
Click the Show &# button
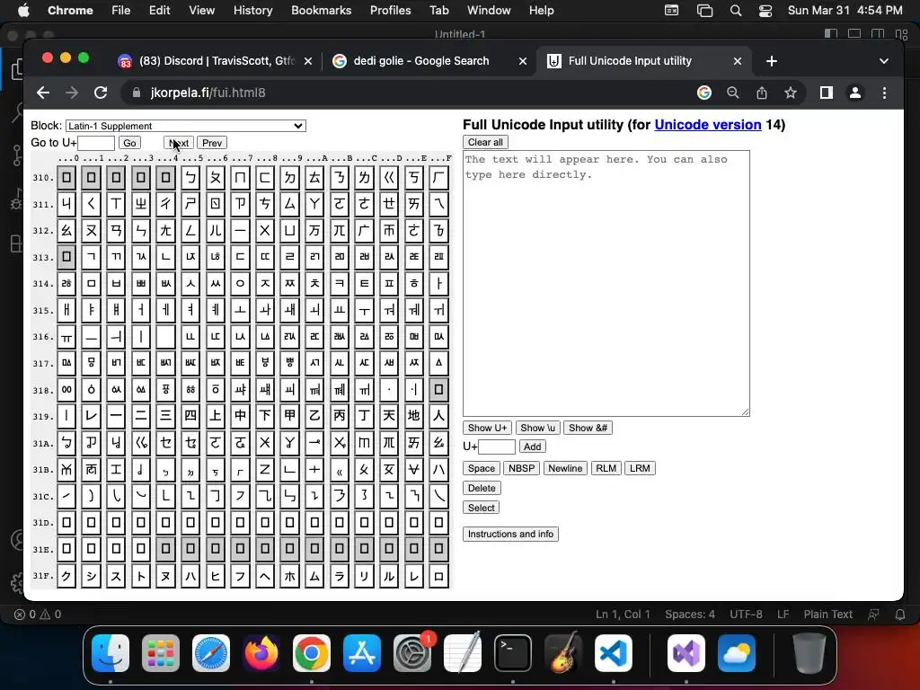[588, 428]
